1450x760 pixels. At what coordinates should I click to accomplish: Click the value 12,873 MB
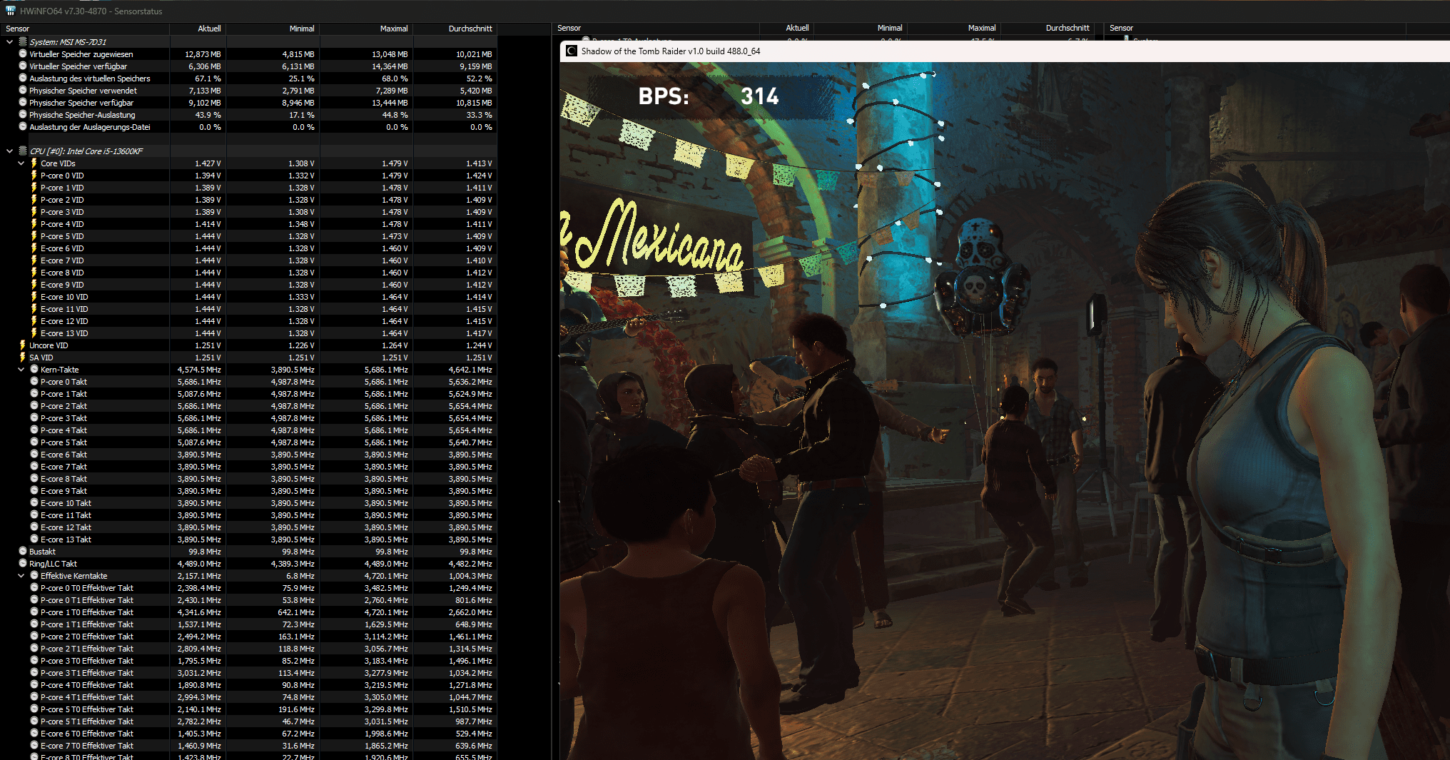203,54
